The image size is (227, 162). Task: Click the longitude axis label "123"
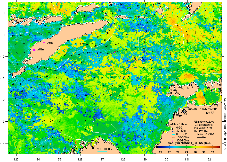click(x=16, y=159)
